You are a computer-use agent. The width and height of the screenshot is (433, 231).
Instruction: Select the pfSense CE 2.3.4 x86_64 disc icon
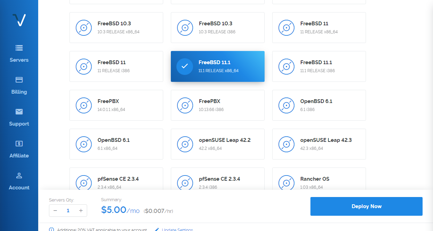(84, 182)
